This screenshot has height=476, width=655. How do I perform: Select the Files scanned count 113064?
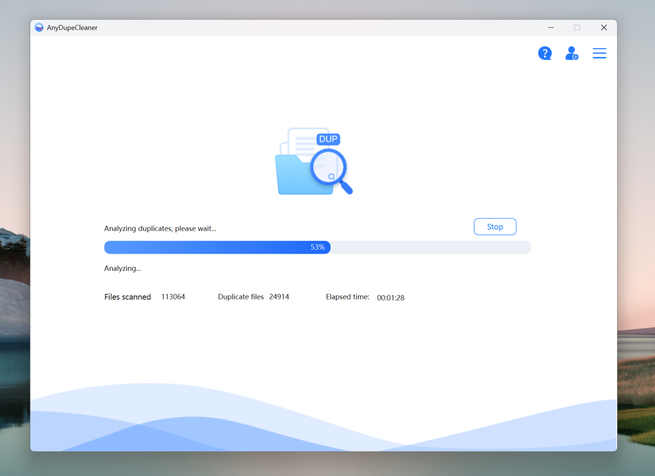tap(173, 296)
